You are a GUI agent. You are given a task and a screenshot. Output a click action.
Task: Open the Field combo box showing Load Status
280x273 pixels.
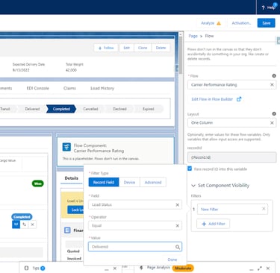tap(135, 205)
